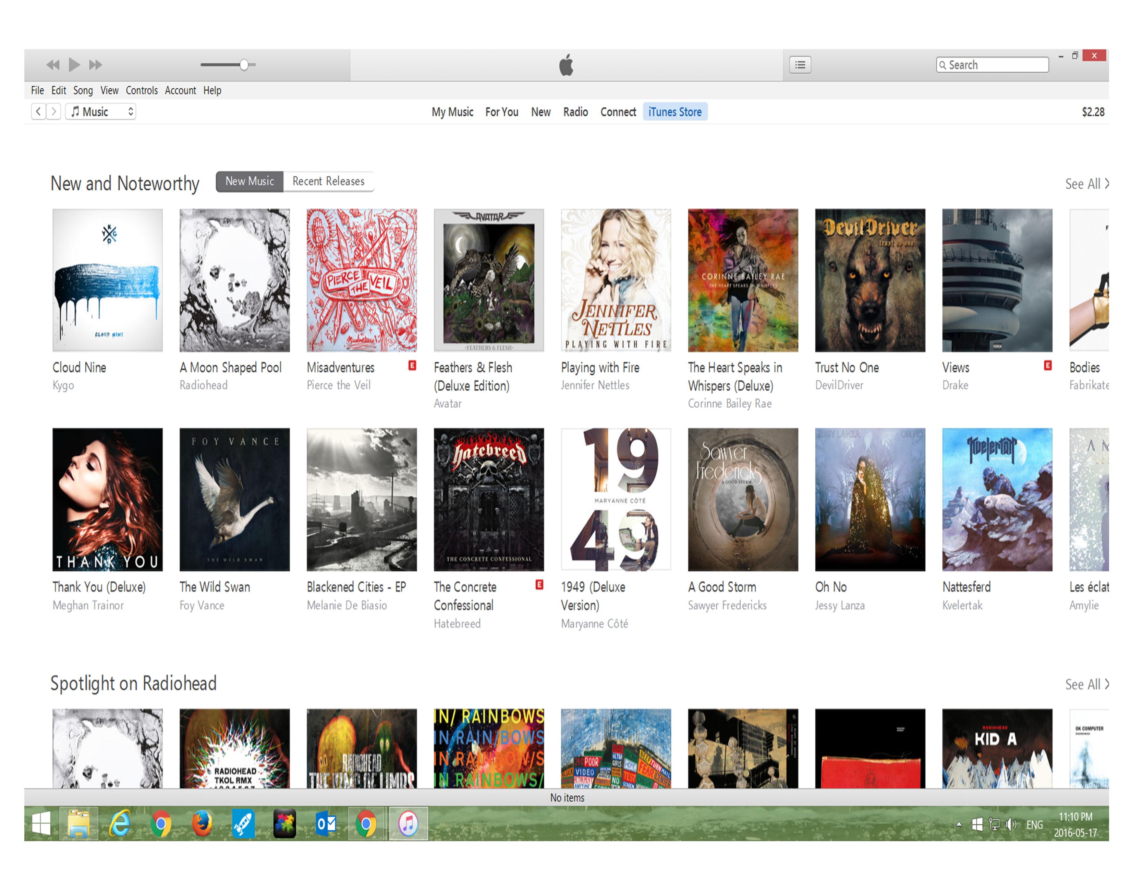Image resolution: width=1131 pixels, height=873 pixels.
Task: Click the Play button in the toolbar
Action: click(x=74, y=65)
